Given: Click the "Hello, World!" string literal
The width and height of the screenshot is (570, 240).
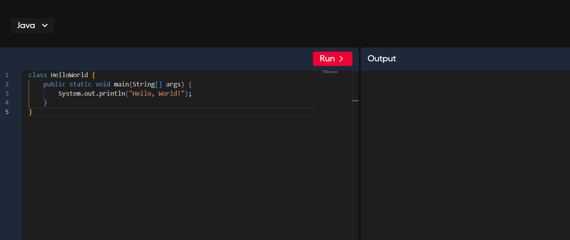Looking at the screenshot, I should 154,93.
